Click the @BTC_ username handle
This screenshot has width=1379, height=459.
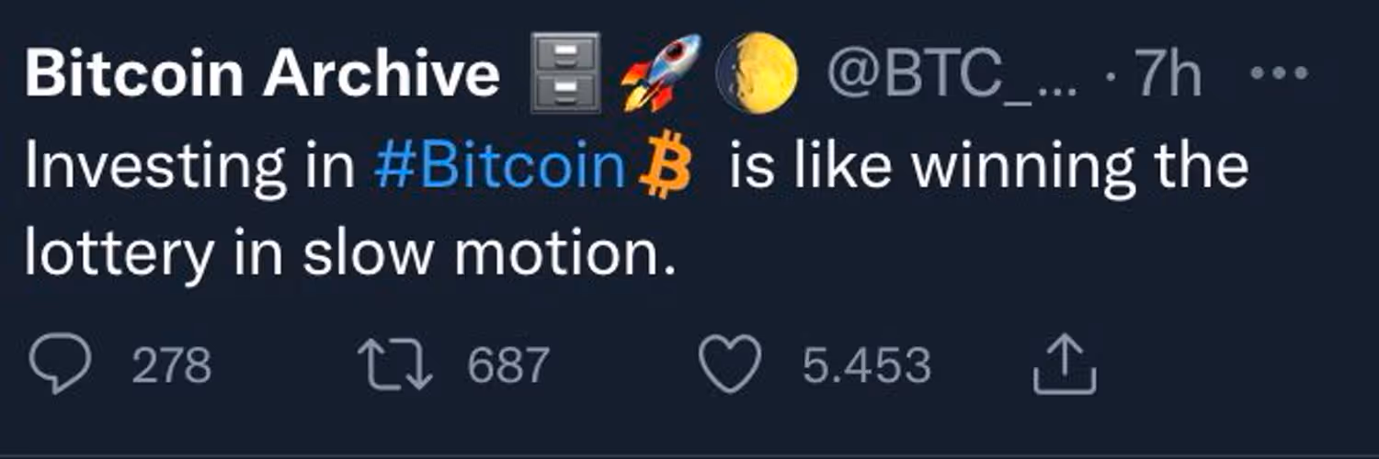point(952,75)
